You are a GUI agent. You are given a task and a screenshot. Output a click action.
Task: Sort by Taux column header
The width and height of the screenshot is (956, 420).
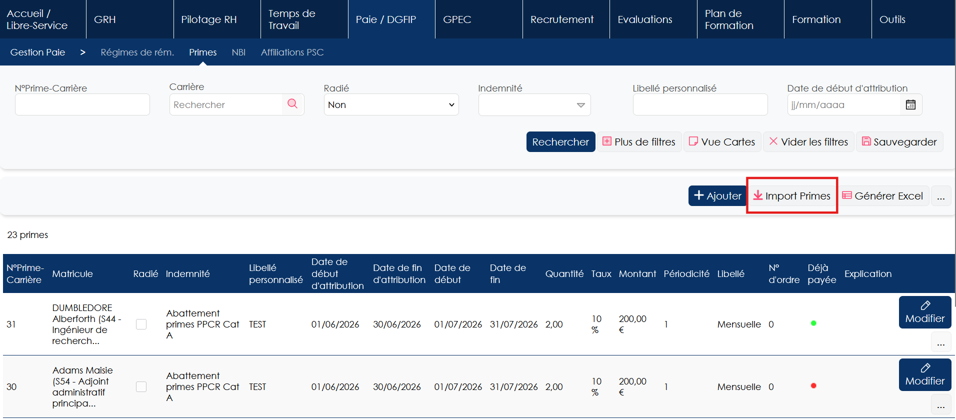601,273
